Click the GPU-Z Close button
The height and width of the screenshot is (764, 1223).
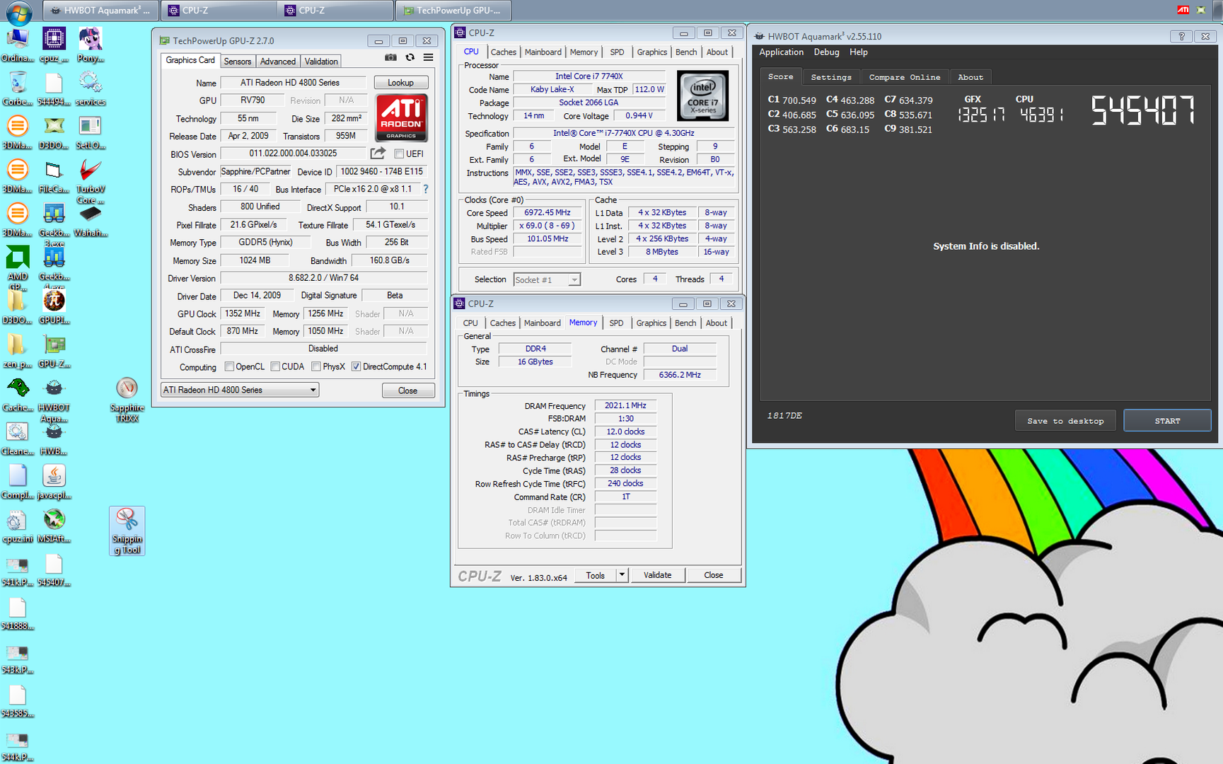407,390
